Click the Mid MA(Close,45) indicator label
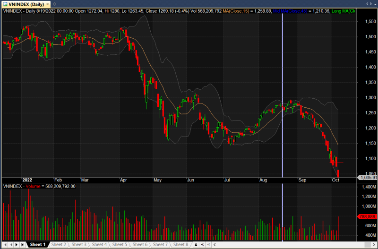The width and height of the screenshot is (378, 249). [x=283, y=11]
